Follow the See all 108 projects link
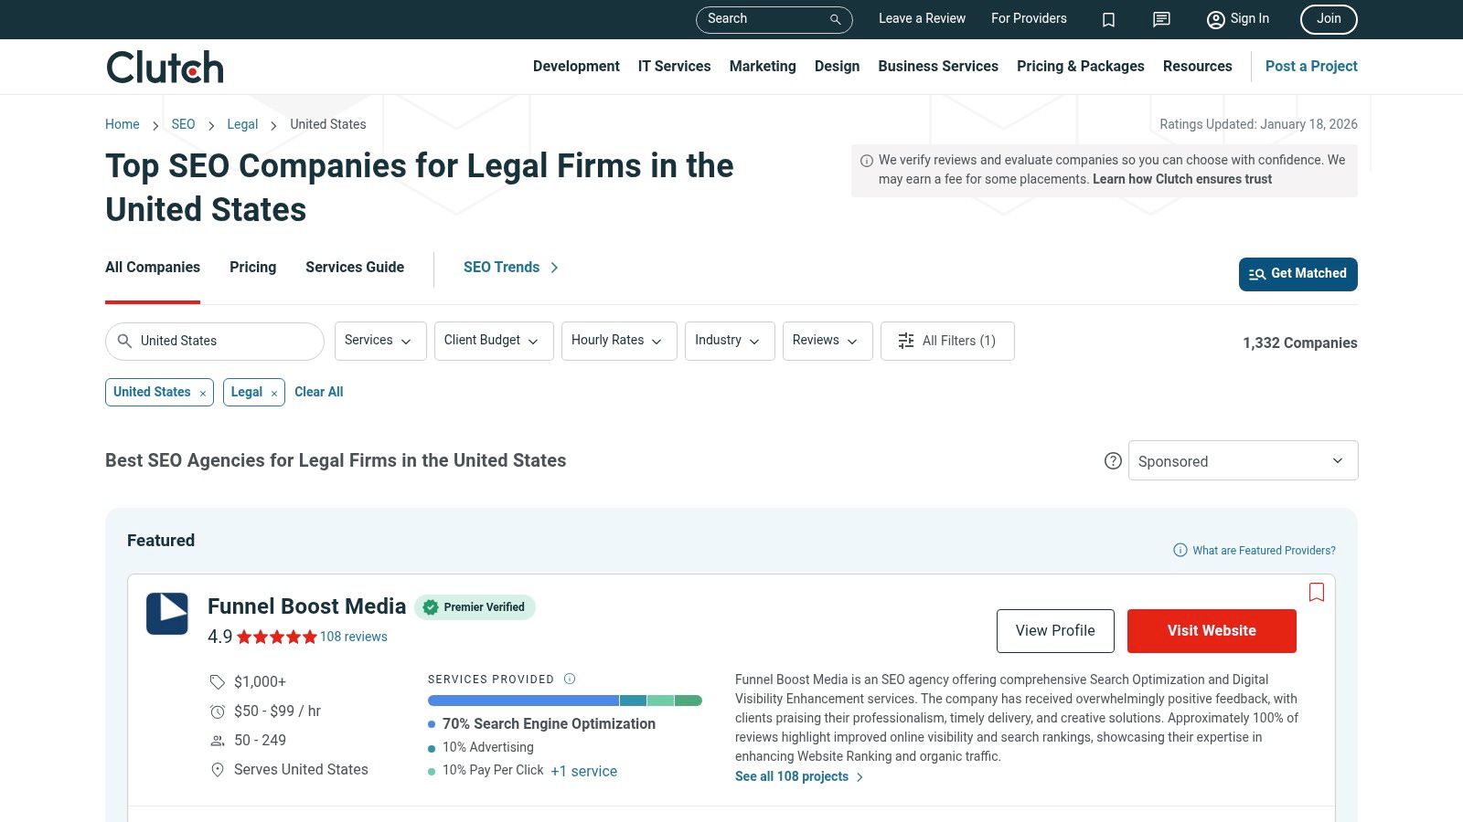 [791, 776]
